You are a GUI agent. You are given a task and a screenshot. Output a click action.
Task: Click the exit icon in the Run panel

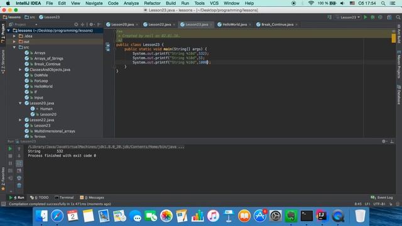10,178
